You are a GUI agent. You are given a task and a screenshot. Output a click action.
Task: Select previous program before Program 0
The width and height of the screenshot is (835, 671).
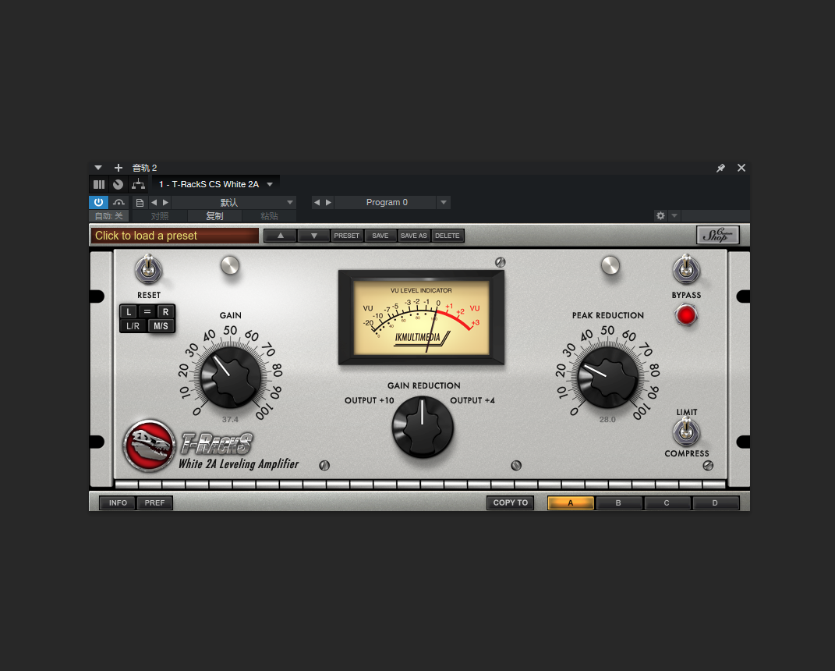[317, 203]
